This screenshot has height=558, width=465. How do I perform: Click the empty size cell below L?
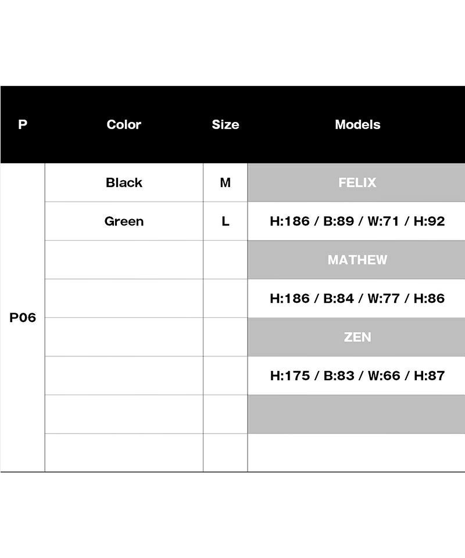point(225,260)
